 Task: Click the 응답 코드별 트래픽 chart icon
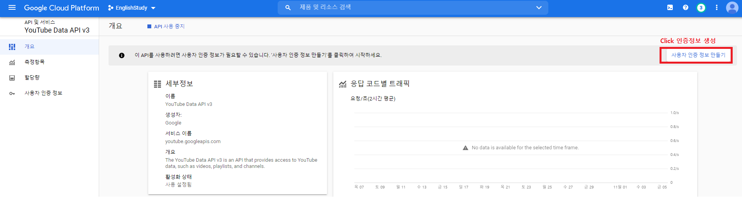[343, 84]
